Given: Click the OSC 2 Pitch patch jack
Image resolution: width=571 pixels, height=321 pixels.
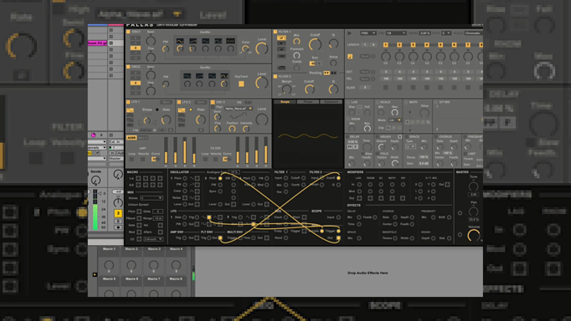Looking at the screenshot, I should (220, 178).
